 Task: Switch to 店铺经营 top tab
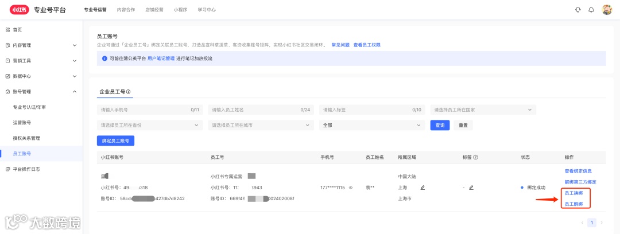tap(154, 10)
